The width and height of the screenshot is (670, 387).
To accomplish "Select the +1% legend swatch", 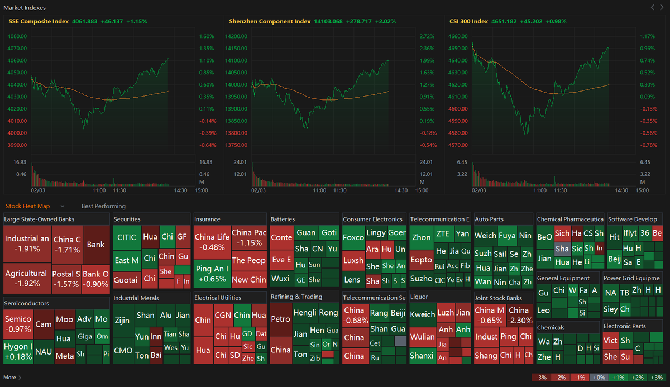I will pyautogui.click(x=617, y=378).
